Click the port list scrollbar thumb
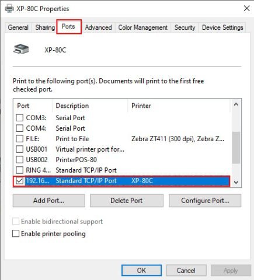The image size is (254, 280). [x=236, y=148]
